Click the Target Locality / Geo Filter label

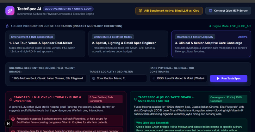point(111,72)
